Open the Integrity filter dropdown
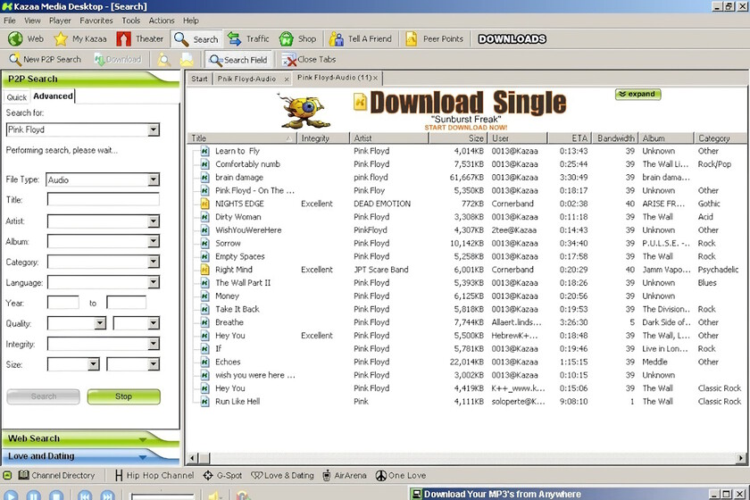 (x=154, y=344)
